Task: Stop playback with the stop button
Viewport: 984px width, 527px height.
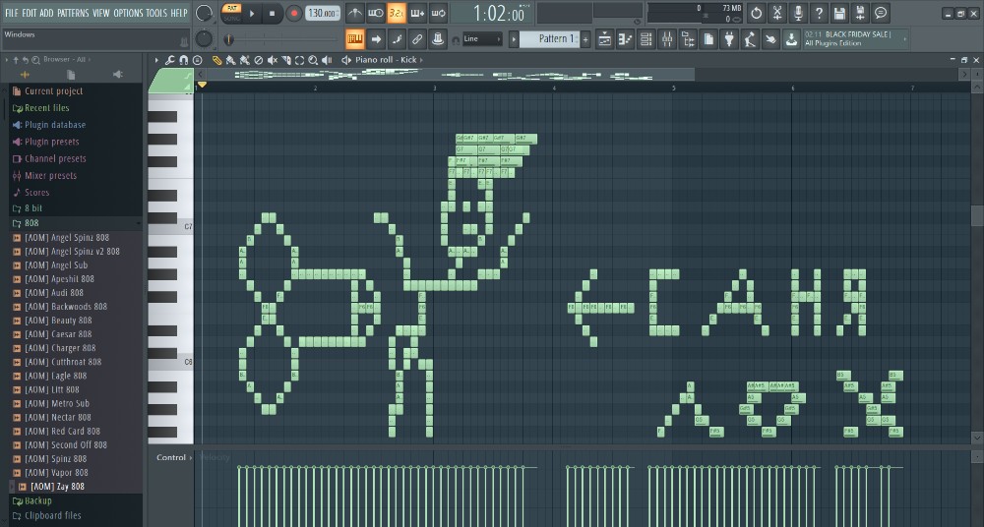Action: click(x=273, y=13)
